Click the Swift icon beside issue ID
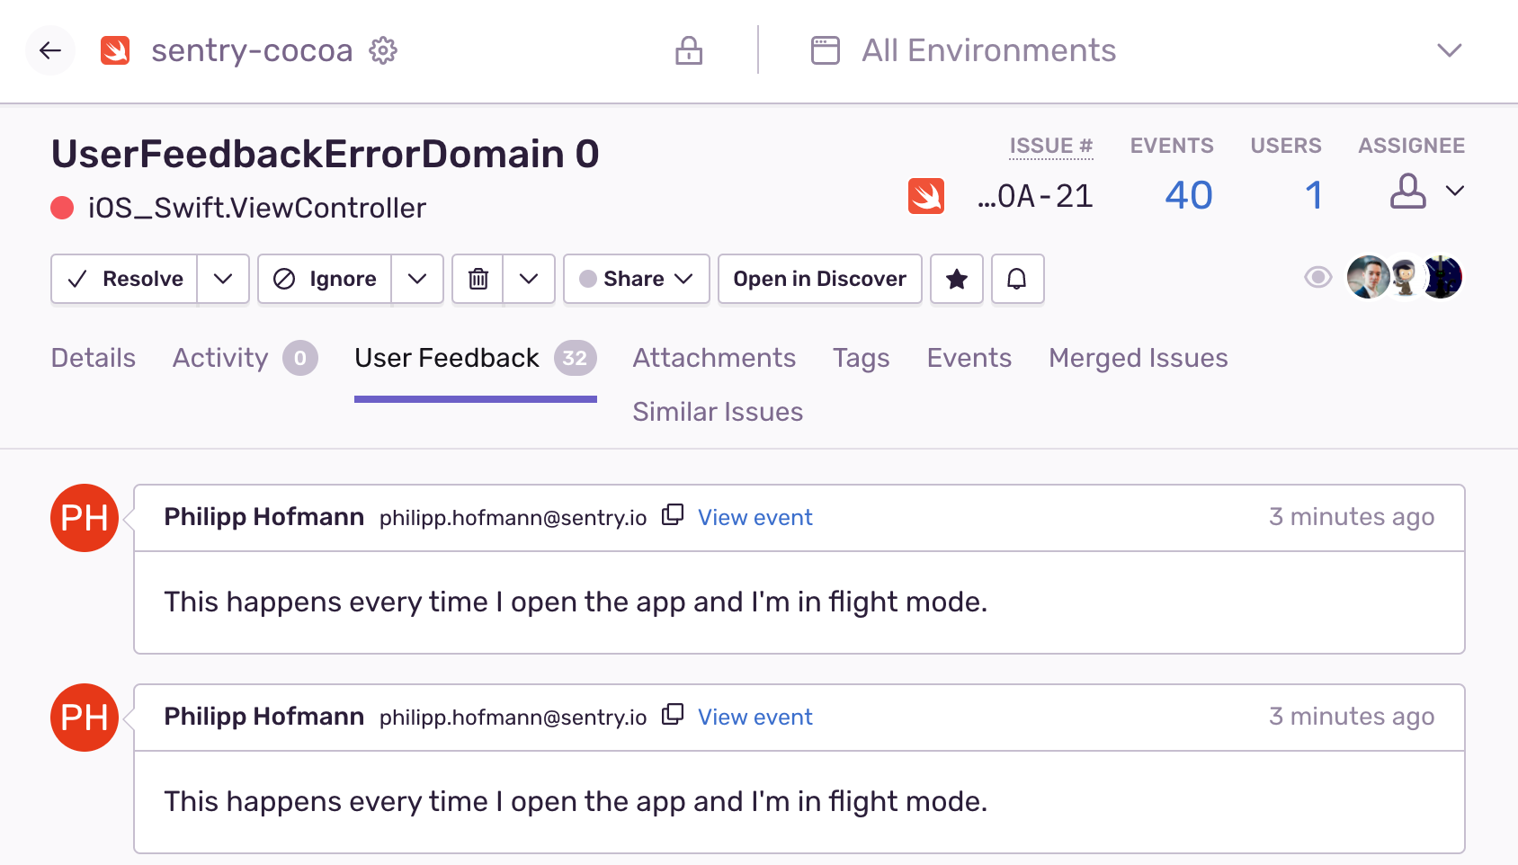1518x865 pixels. tap(926, 196)
